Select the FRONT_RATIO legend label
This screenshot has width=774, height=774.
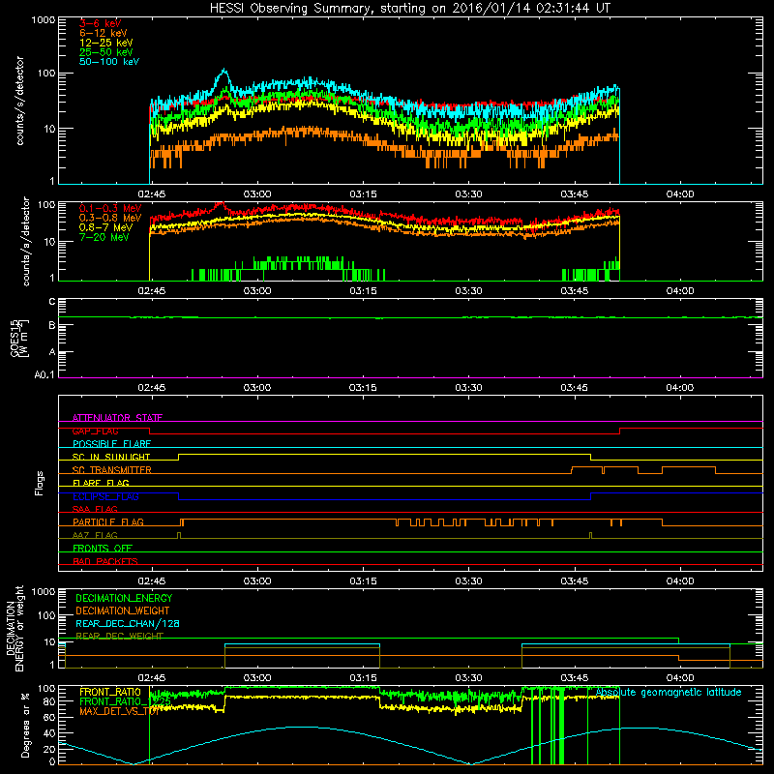(x=110, y=692)
